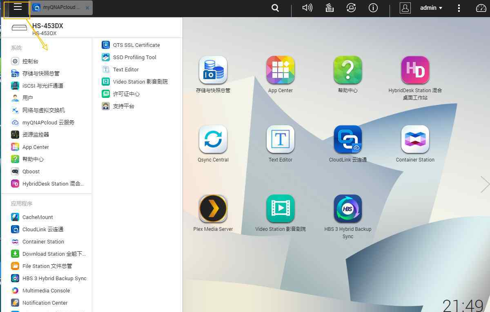The width and height of the screenshot is (490, 312).
Task: Launch Qsync Central desktop icon
Action: point(213,139)
